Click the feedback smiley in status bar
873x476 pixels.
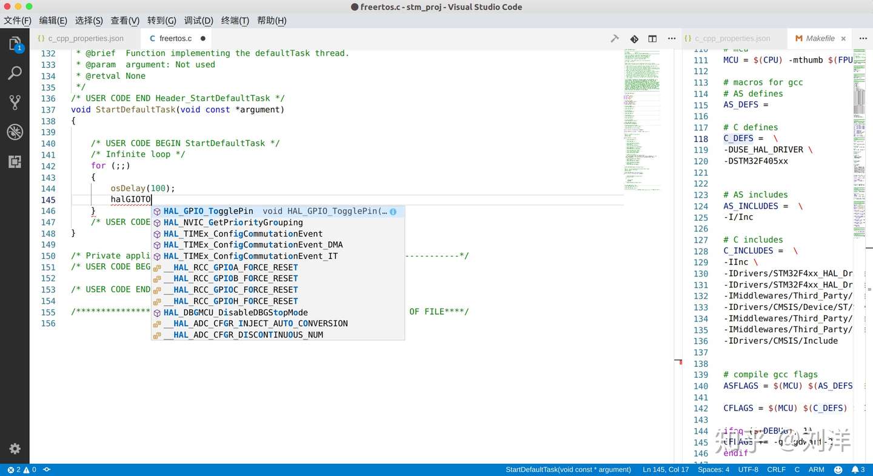(x=838, y=469)
